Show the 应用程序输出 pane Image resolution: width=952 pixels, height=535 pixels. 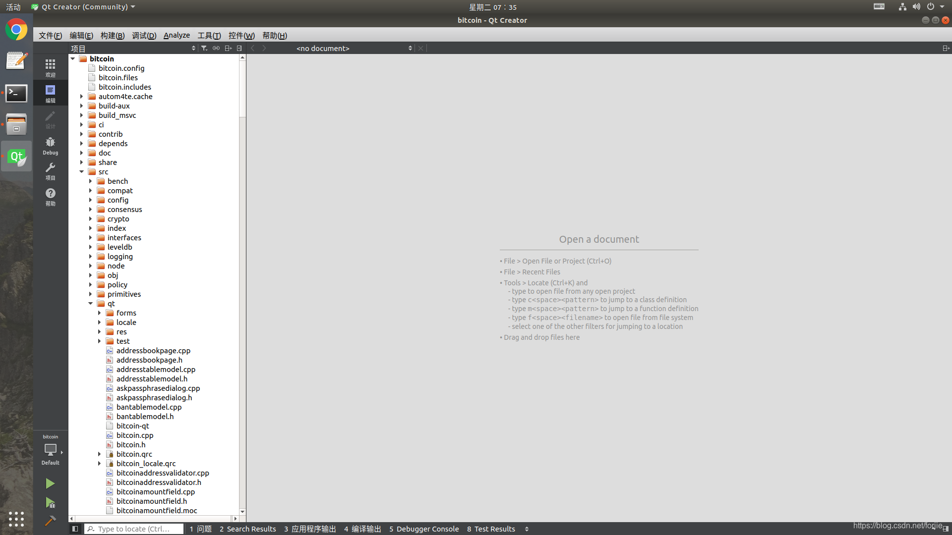point(310,529)
